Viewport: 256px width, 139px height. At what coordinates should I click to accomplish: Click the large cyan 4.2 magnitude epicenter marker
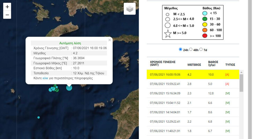(69, 87)
